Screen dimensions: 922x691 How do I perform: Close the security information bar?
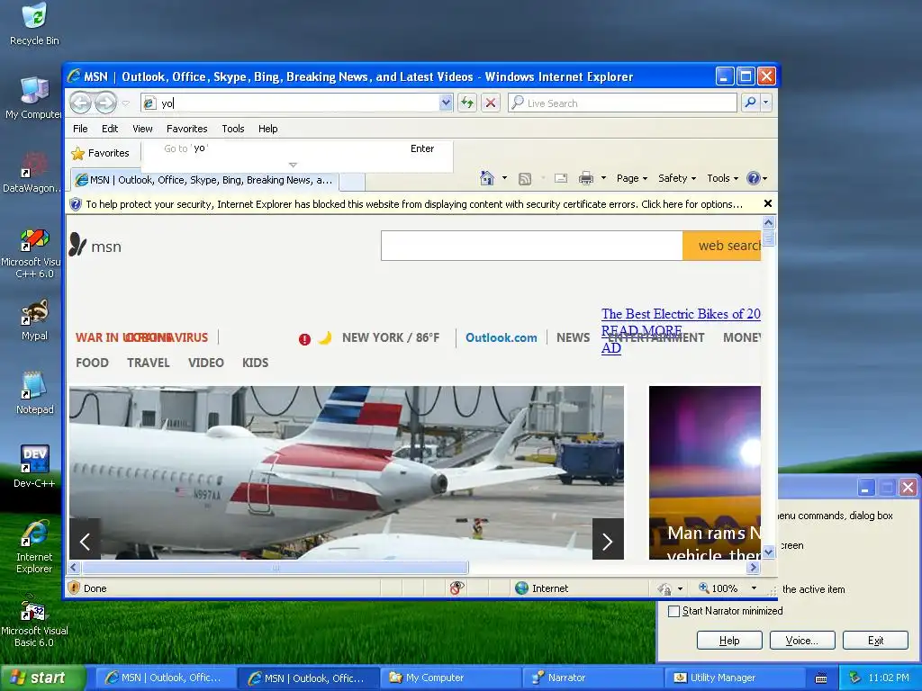767,204
